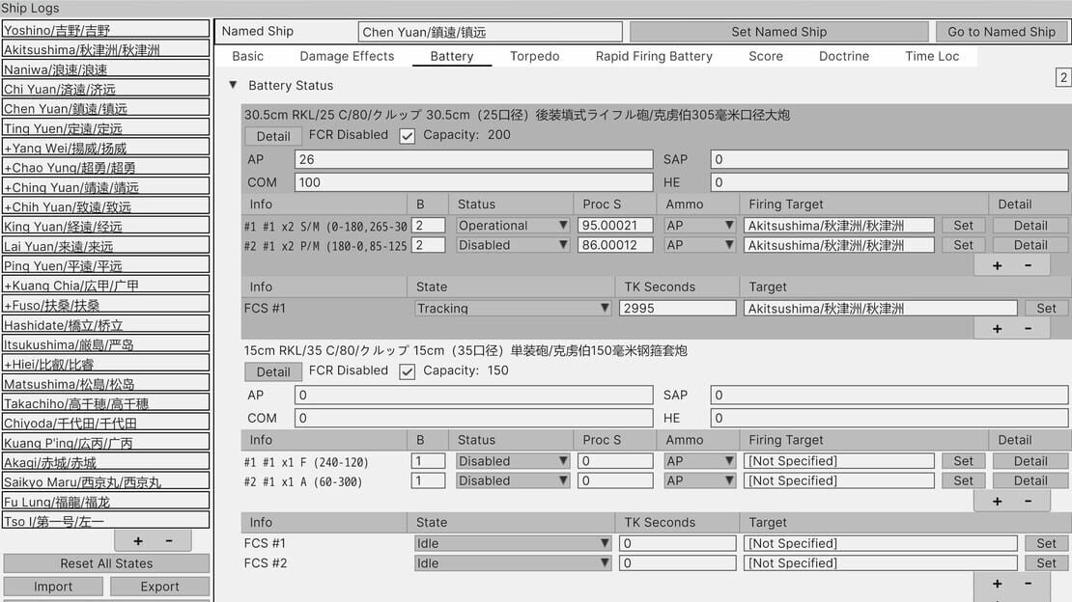The image size is (1072, 602).
Task: Open Ammo dropdown for 30.5cm mount #1
Action: click(x=699, y=226)
